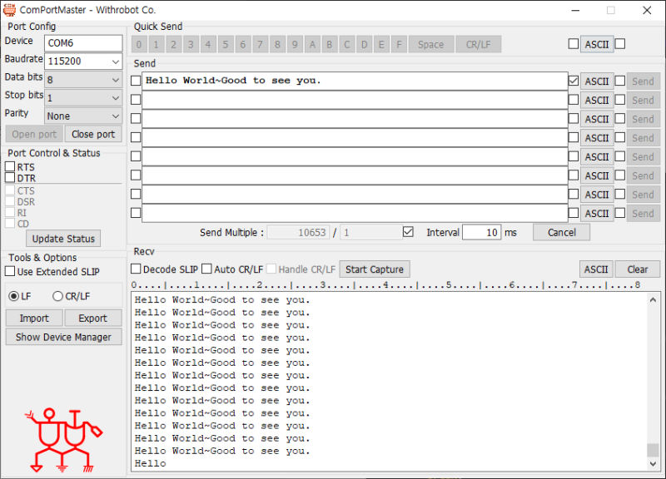This screenshot has width=666, height=479.
Task: Click the Cancel button
Action: pos(561,232)
